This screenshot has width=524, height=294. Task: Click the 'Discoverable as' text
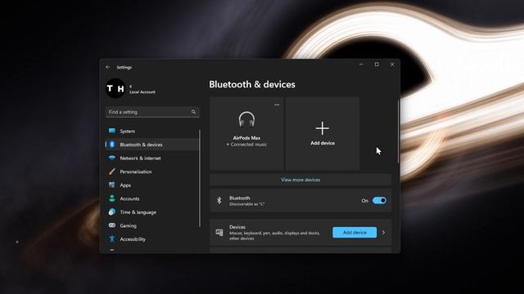[x=246, y=204]
